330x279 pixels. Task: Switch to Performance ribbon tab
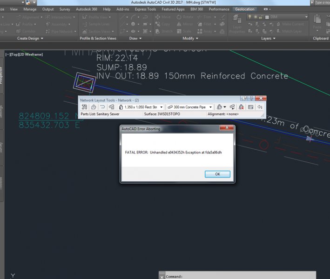tap(219, 9)
